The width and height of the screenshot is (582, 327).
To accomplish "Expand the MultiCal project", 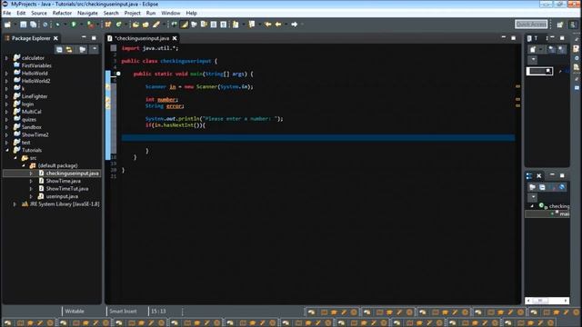I will [6, 112].
